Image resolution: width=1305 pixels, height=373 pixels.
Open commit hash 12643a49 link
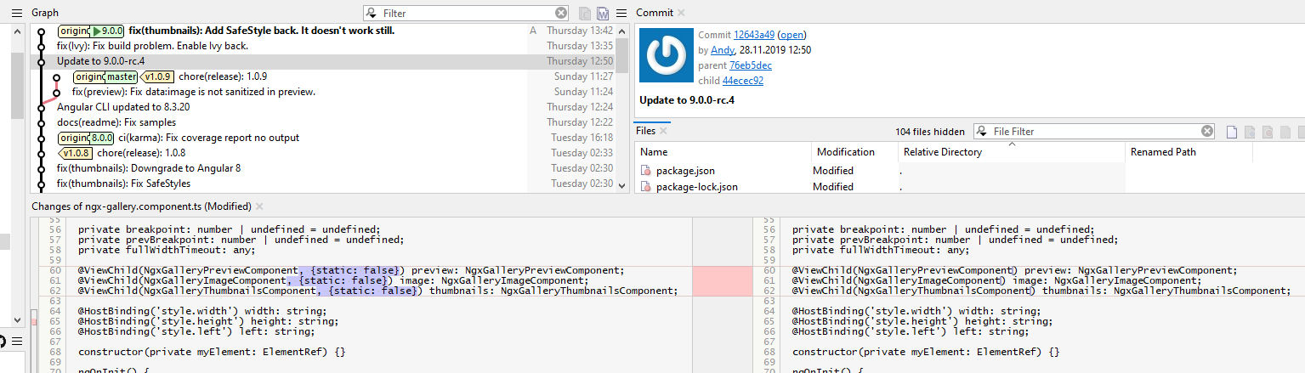(754, 35)
